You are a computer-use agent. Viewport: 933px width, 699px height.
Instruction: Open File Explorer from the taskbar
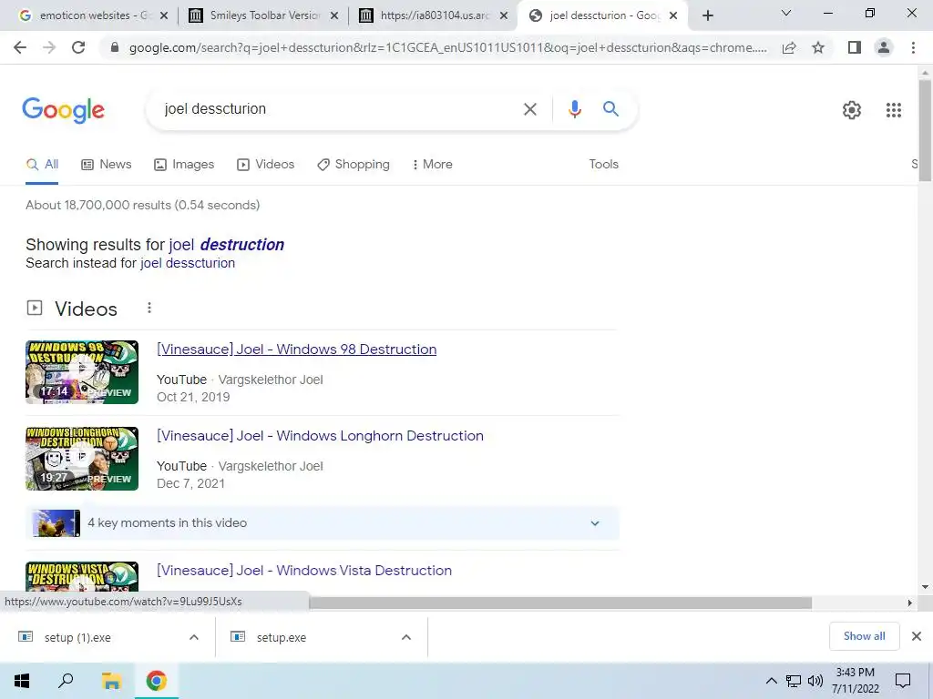[110, 681]
